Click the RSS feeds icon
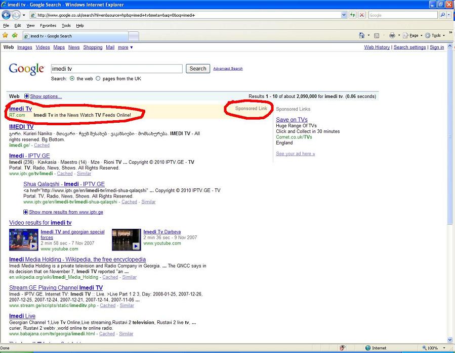Viewport: 455px width, 353px height. 377,36
